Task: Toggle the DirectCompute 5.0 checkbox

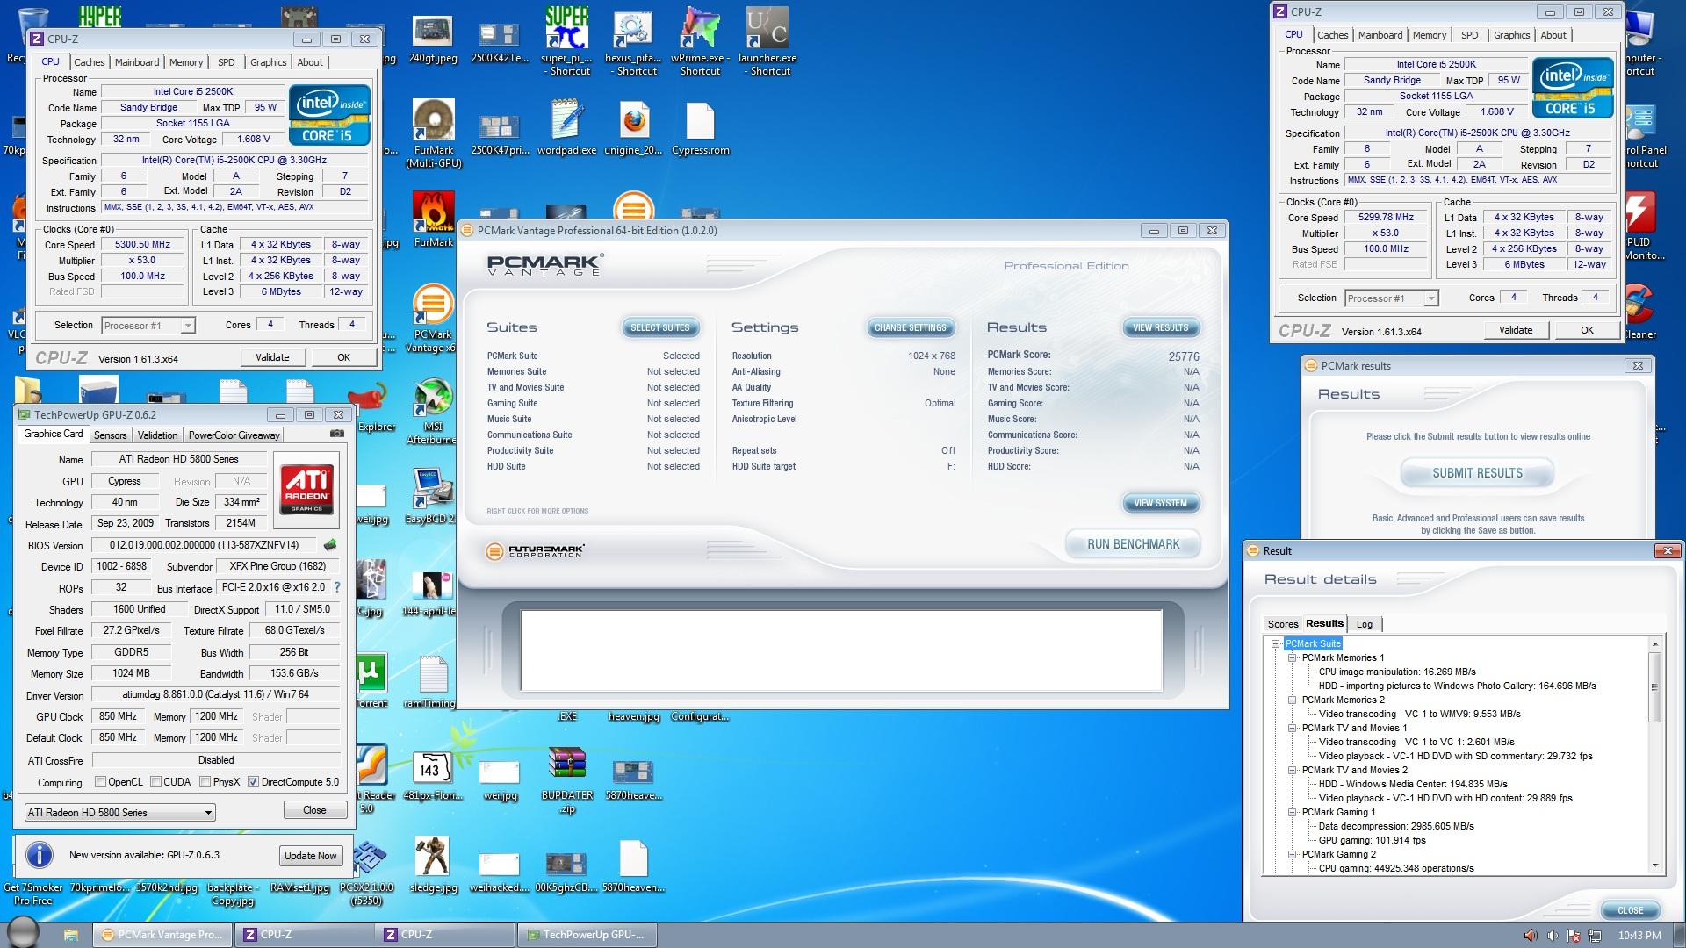Action: coord(253,782)
